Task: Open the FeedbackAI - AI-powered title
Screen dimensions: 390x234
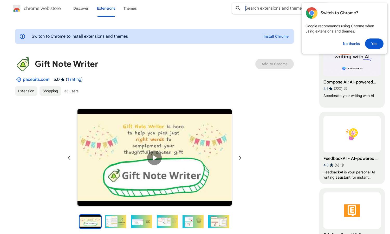Action: coord(350,159)
